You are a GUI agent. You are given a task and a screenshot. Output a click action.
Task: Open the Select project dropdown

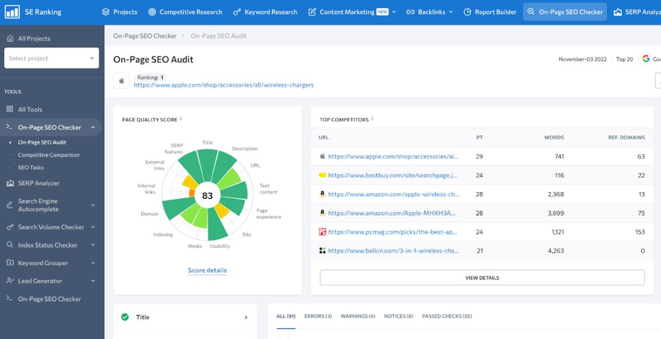coord(51,58)
